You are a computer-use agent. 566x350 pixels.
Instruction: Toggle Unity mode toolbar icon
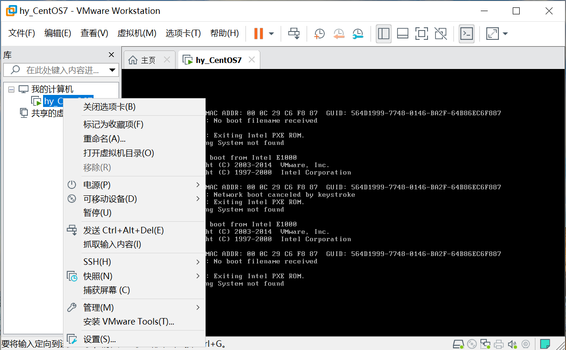coord(440,33)
